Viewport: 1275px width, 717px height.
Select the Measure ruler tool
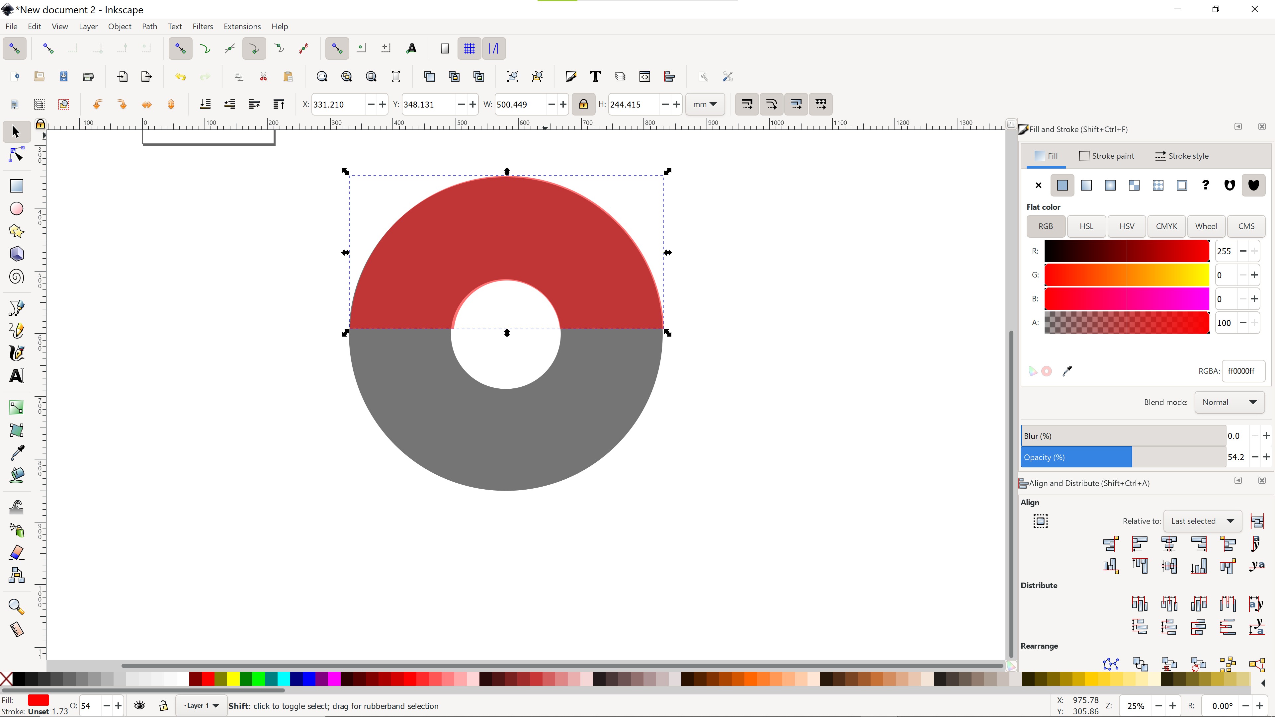pyautogui.click(x=16, y=629)
